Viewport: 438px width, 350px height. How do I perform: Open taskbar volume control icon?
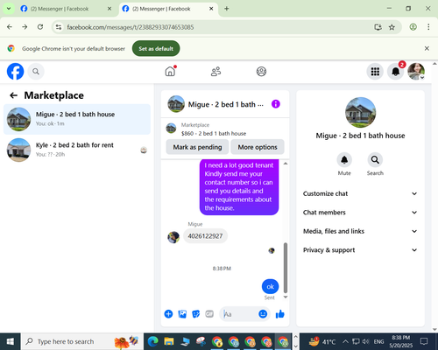[365, 341]
